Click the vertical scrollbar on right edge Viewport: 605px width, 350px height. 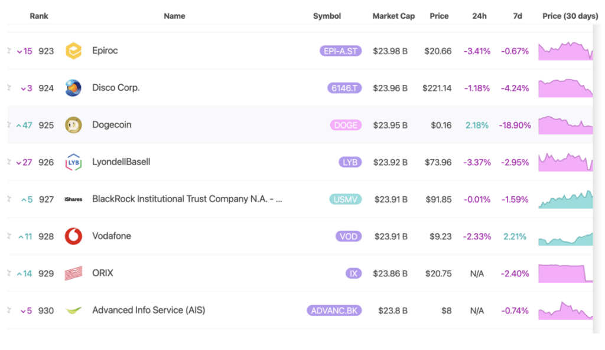click(x=597, y=179)
